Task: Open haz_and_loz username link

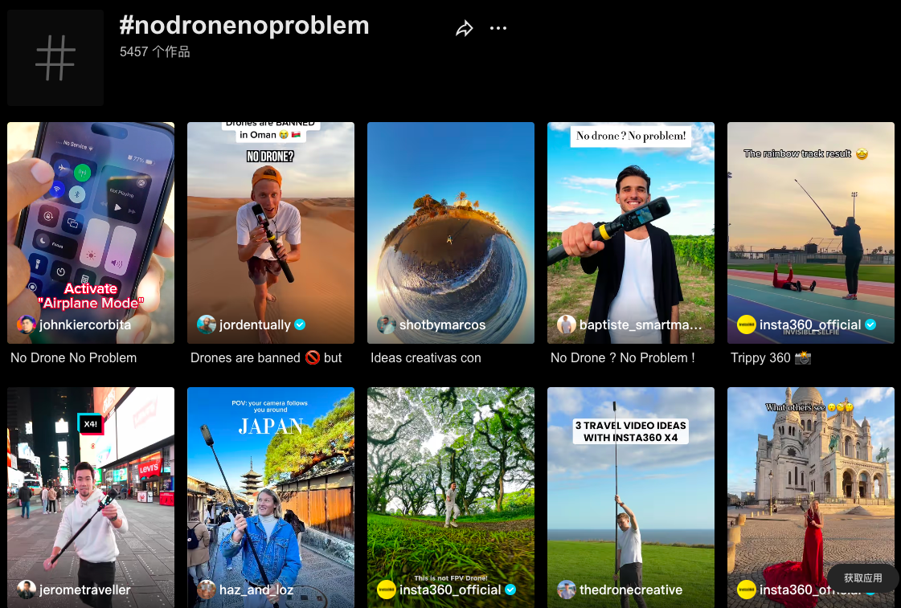Action: coord(256,590)
